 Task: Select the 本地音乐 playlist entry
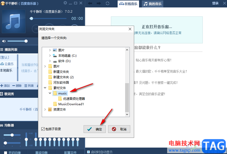click(6, 70)
